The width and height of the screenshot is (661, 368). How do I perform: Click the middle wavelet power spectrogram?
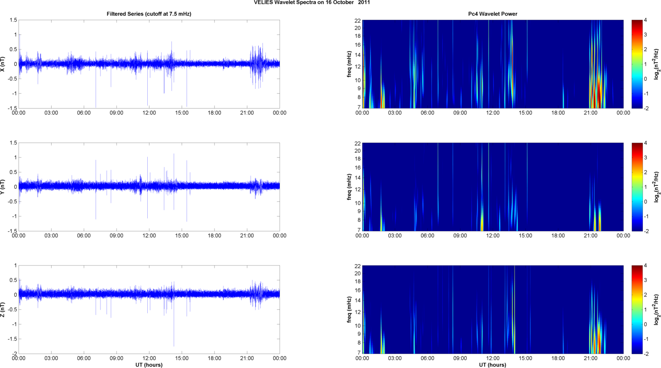493,187
